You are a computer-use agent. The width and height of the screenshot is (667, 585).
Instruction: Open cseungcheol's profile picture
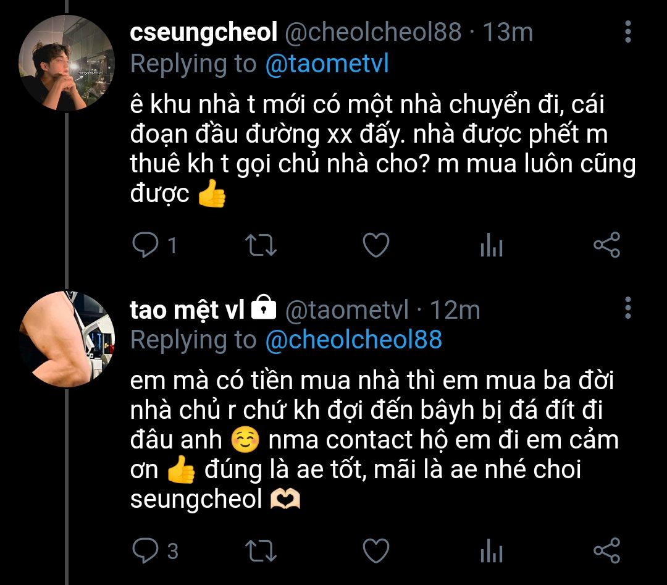67,63
